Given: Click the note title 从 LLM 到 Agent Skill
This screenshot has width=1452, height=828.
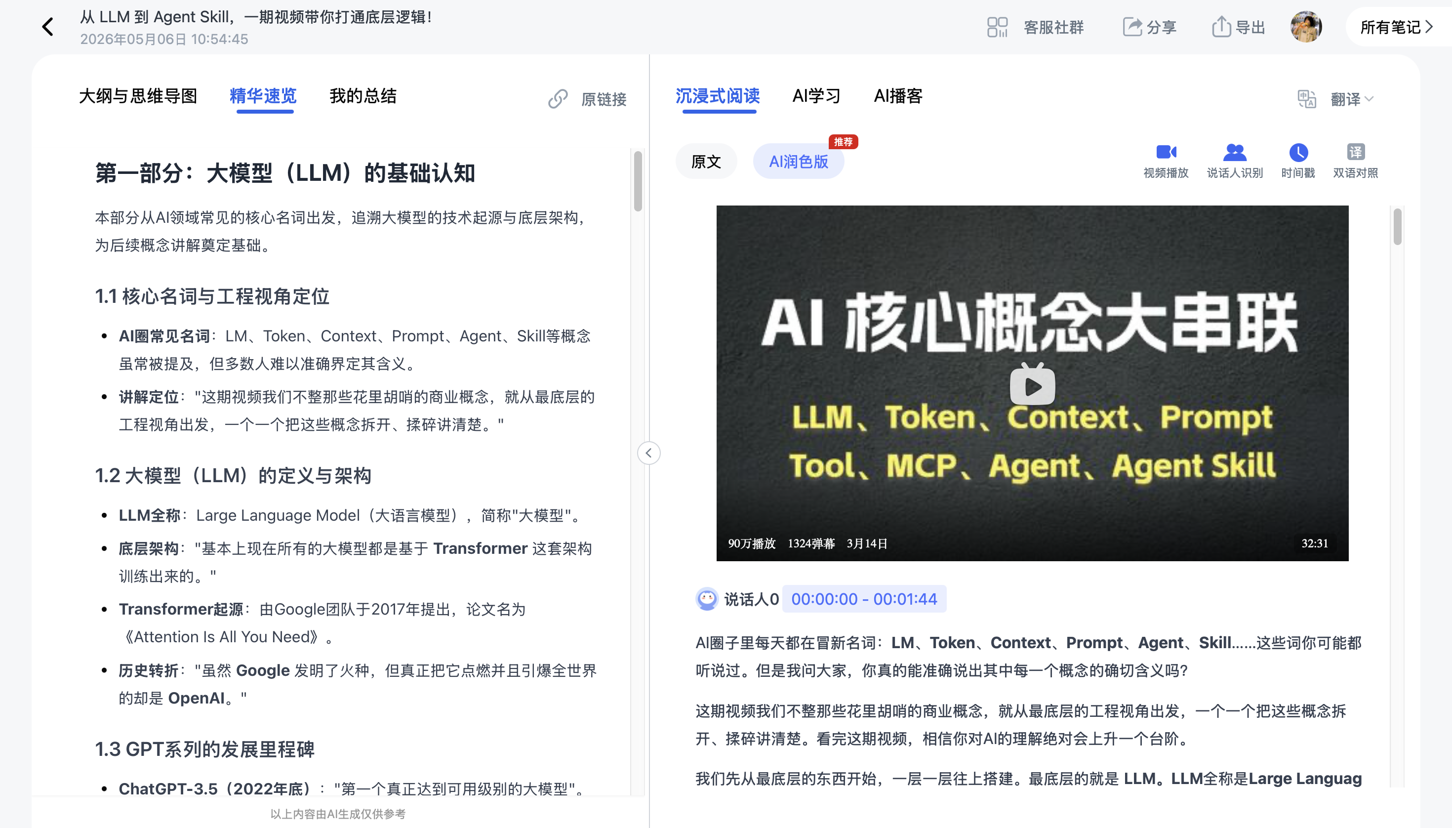Looking at the screenshot, I should coord(256,16).
